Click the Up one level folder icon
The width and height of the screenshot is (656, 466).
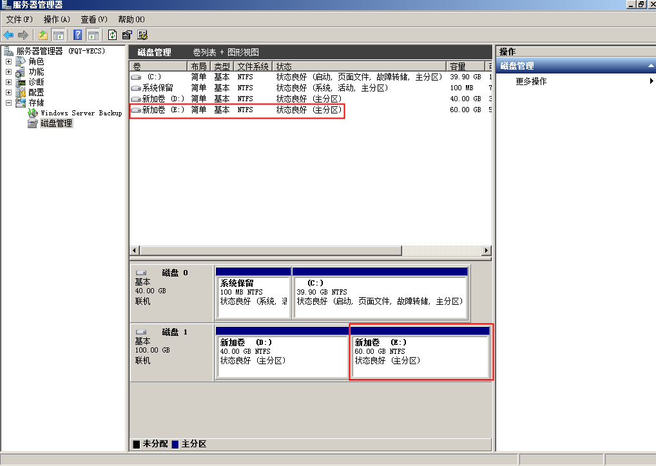43,35
